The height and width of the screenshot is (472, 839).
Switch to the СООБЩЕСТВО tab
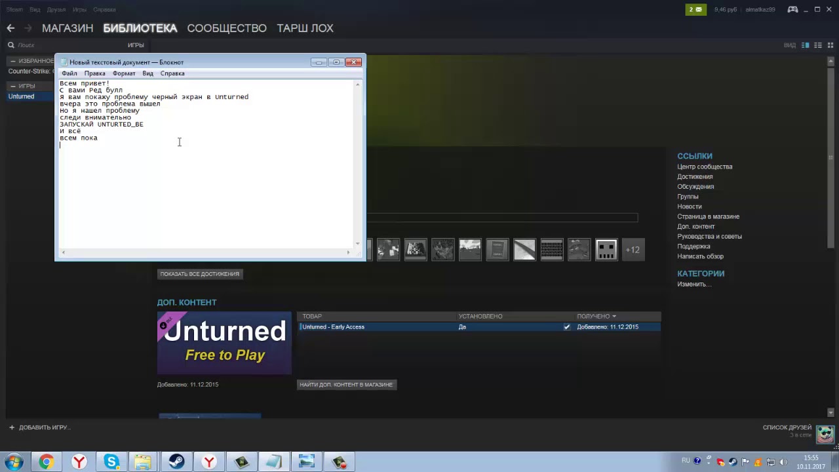click(x=227, y=28)
